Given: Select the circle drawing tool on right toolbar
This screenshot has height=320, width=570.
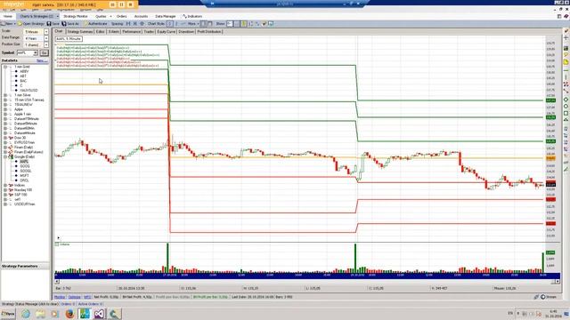Looking at the screenshot, I should pos(566,107).
